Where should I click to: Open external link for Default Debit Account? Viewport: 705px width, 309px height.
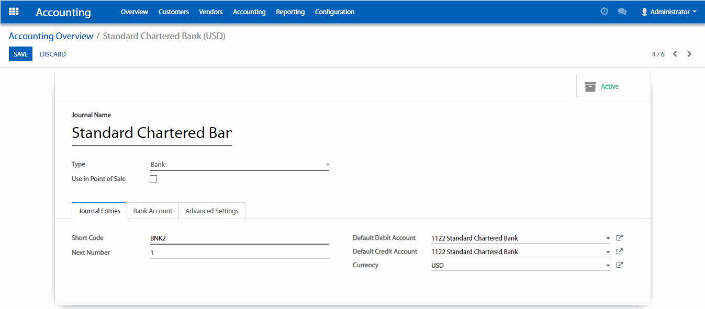pos(619,238)
